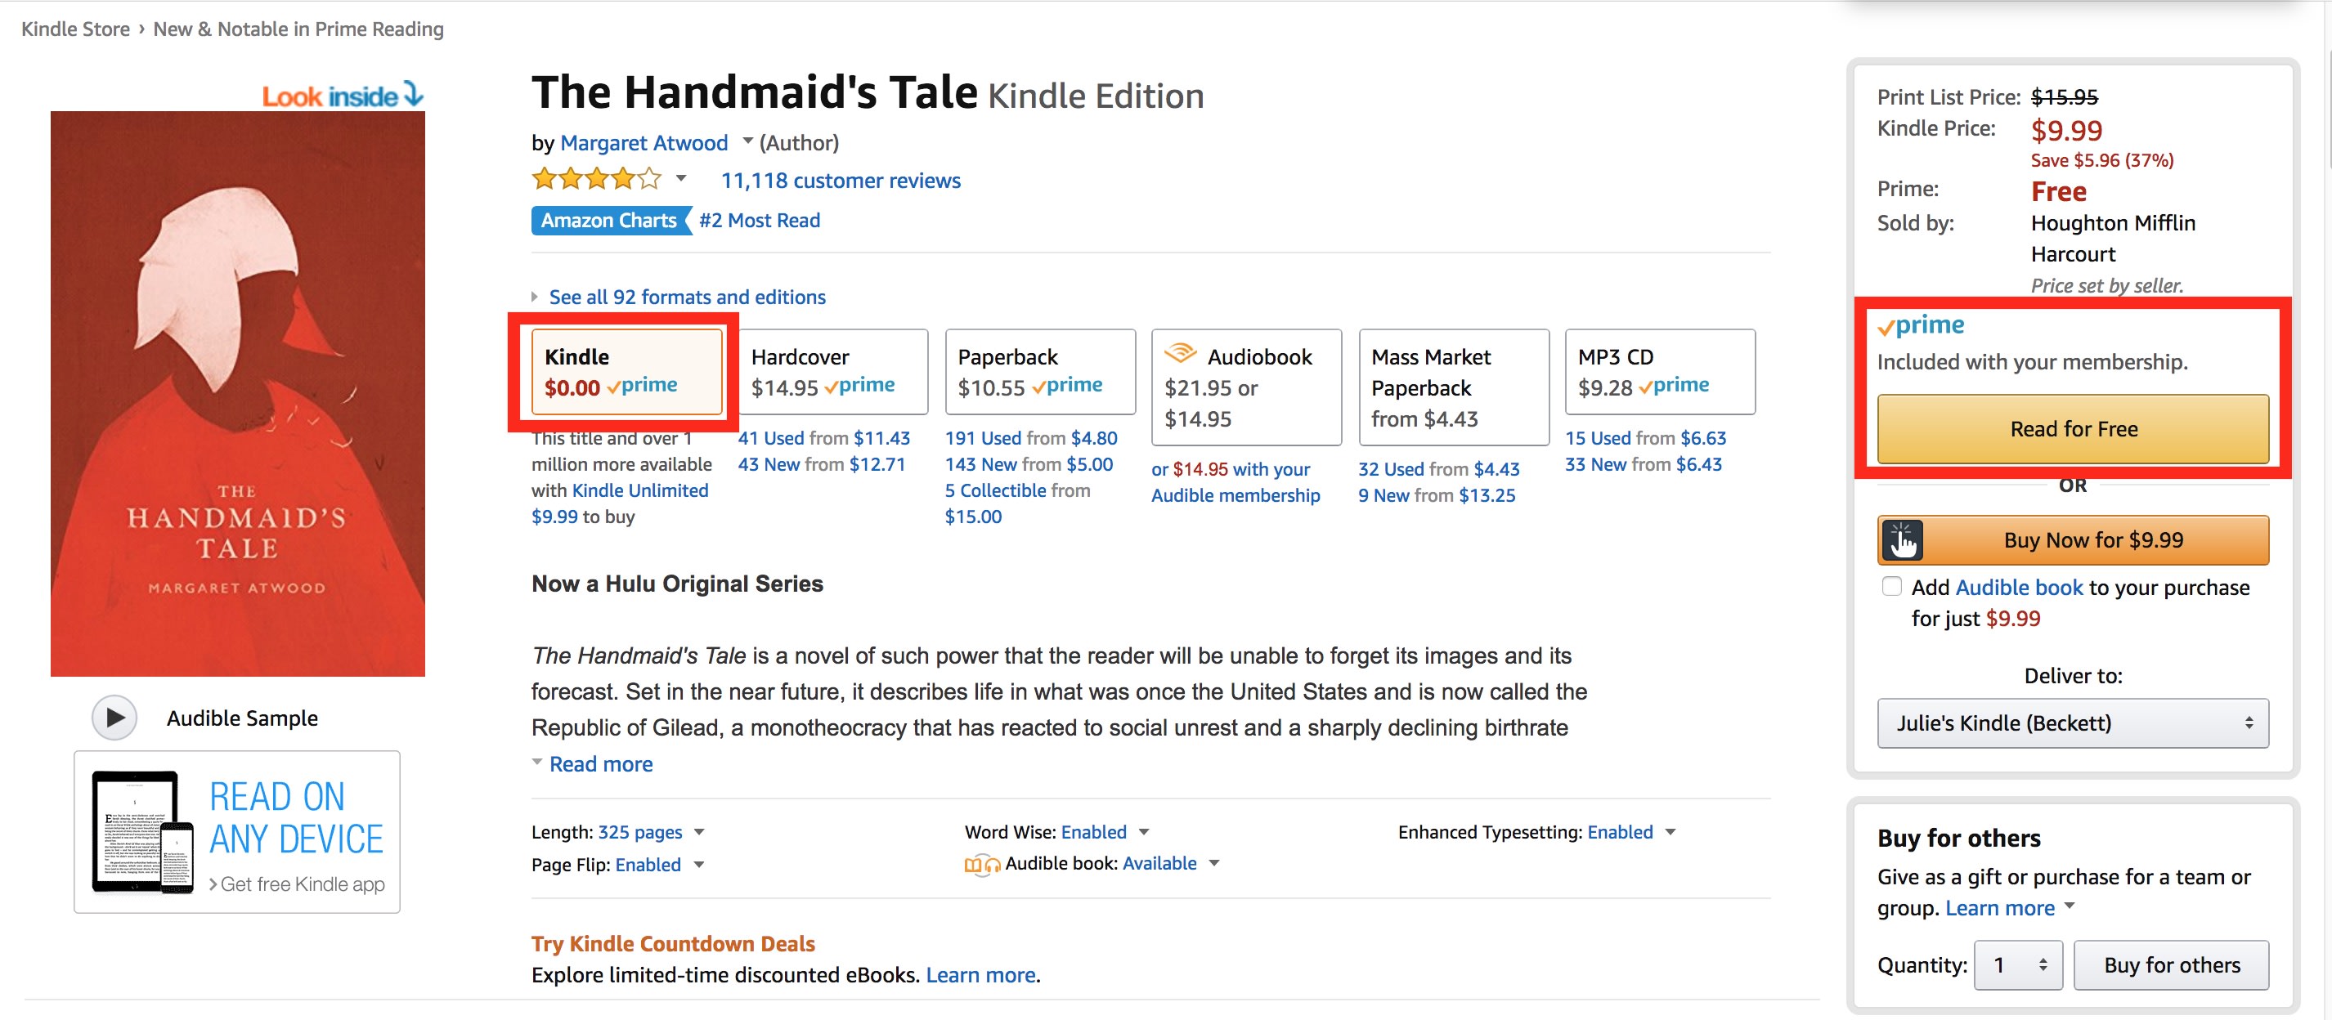This screenshot has width=2332, height=1020.
Task: Check the Add Audible book checkbox
Action: pos(1891,587)
